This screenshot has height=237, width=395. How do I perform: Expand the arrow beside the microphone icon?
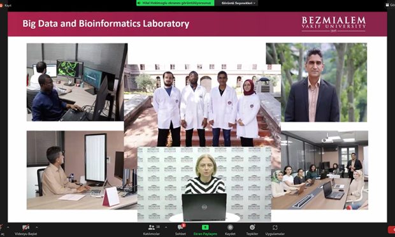point(8,227)
